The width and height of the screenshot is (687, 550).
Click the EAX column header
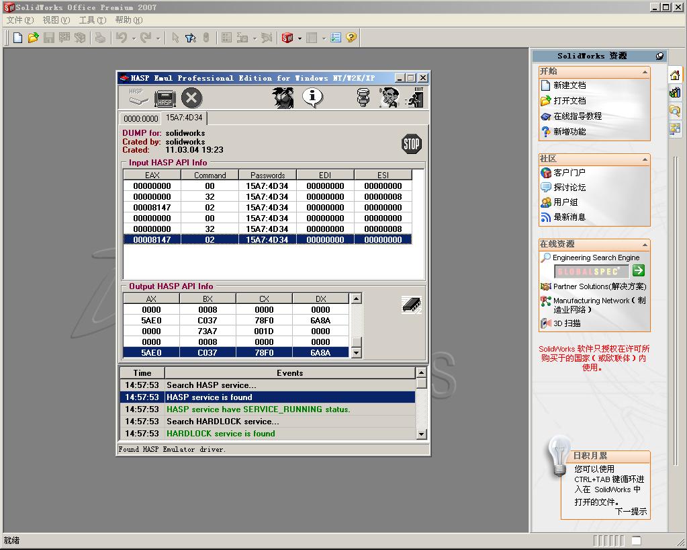pyautogui.click(x=152, y=175)
